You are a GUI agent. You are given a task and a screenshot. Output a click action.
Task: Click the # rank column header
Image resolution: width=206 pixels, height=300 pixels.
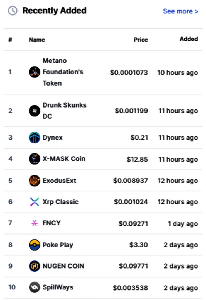point(10,40)
